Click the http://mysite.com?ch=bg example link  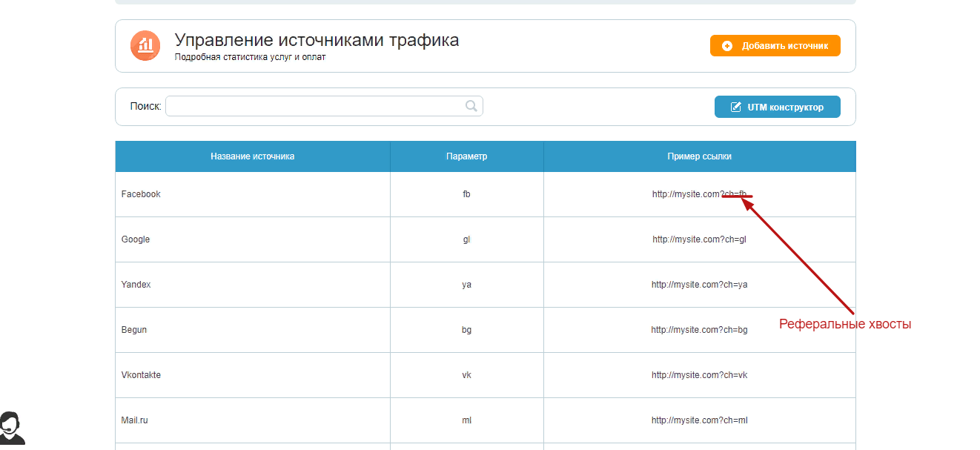pyautogui.click(x=700, y=330)
